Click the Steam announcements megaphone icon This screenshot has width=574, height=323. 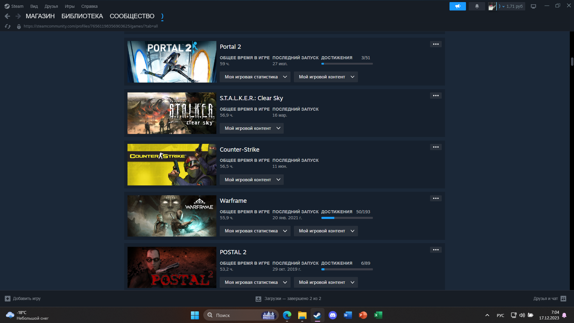[x=458, y=6]
